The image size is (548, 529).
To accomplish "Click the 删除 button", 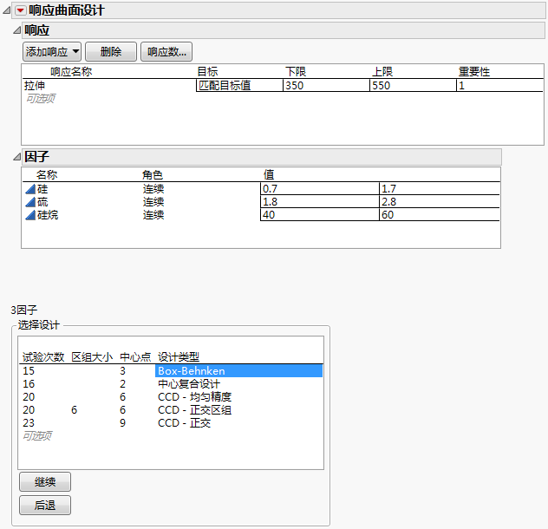I will click(111, 52).
